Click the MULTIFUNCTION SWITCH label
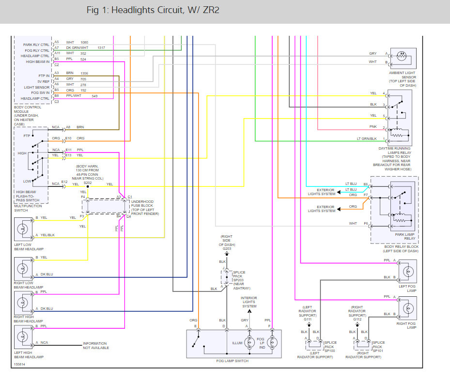 pyautogui.click(x=28, y=208)
